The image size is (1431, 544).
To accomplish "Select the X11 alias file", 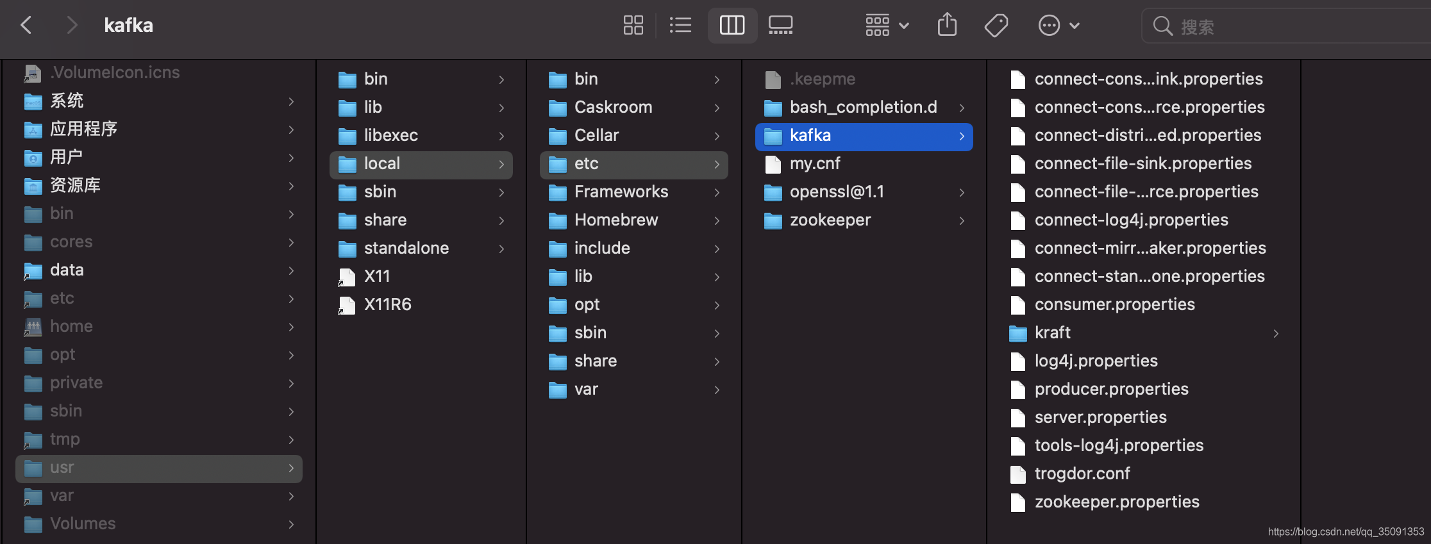I will tap(421, 277).
